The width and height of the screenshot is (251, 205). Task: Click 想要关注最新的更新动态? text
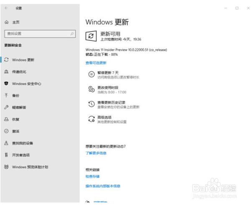[105, 146]
